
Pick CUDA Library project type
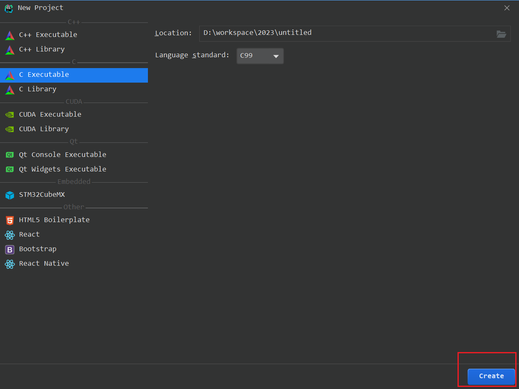click(x=74, y=129)
